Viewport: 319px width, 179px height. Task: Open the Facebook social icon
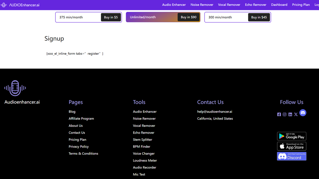[x=279, y=114]
